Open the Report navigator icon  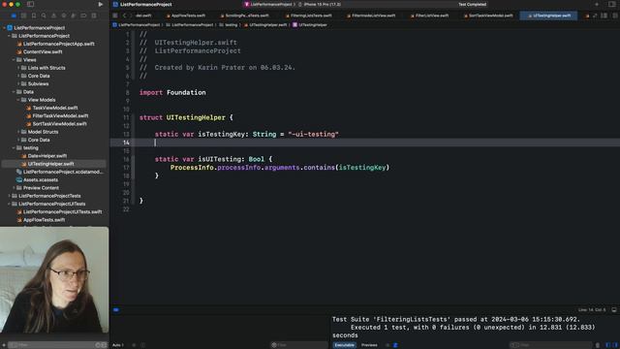pos(94,16)
